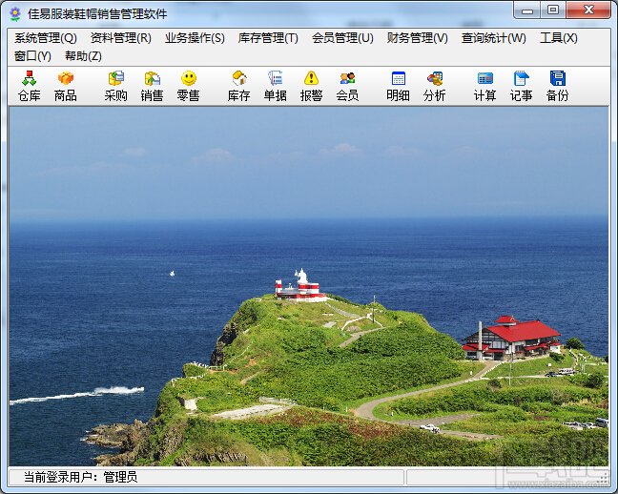Open the 窗口(Y) menu
Image resolution: width=618 pixels, height=494 pixels.
click(x=32, y=56)
